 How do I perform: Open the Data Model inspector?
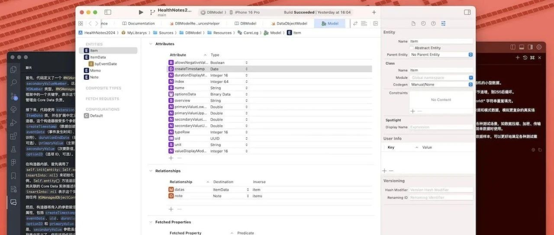(x=443, y=23)
